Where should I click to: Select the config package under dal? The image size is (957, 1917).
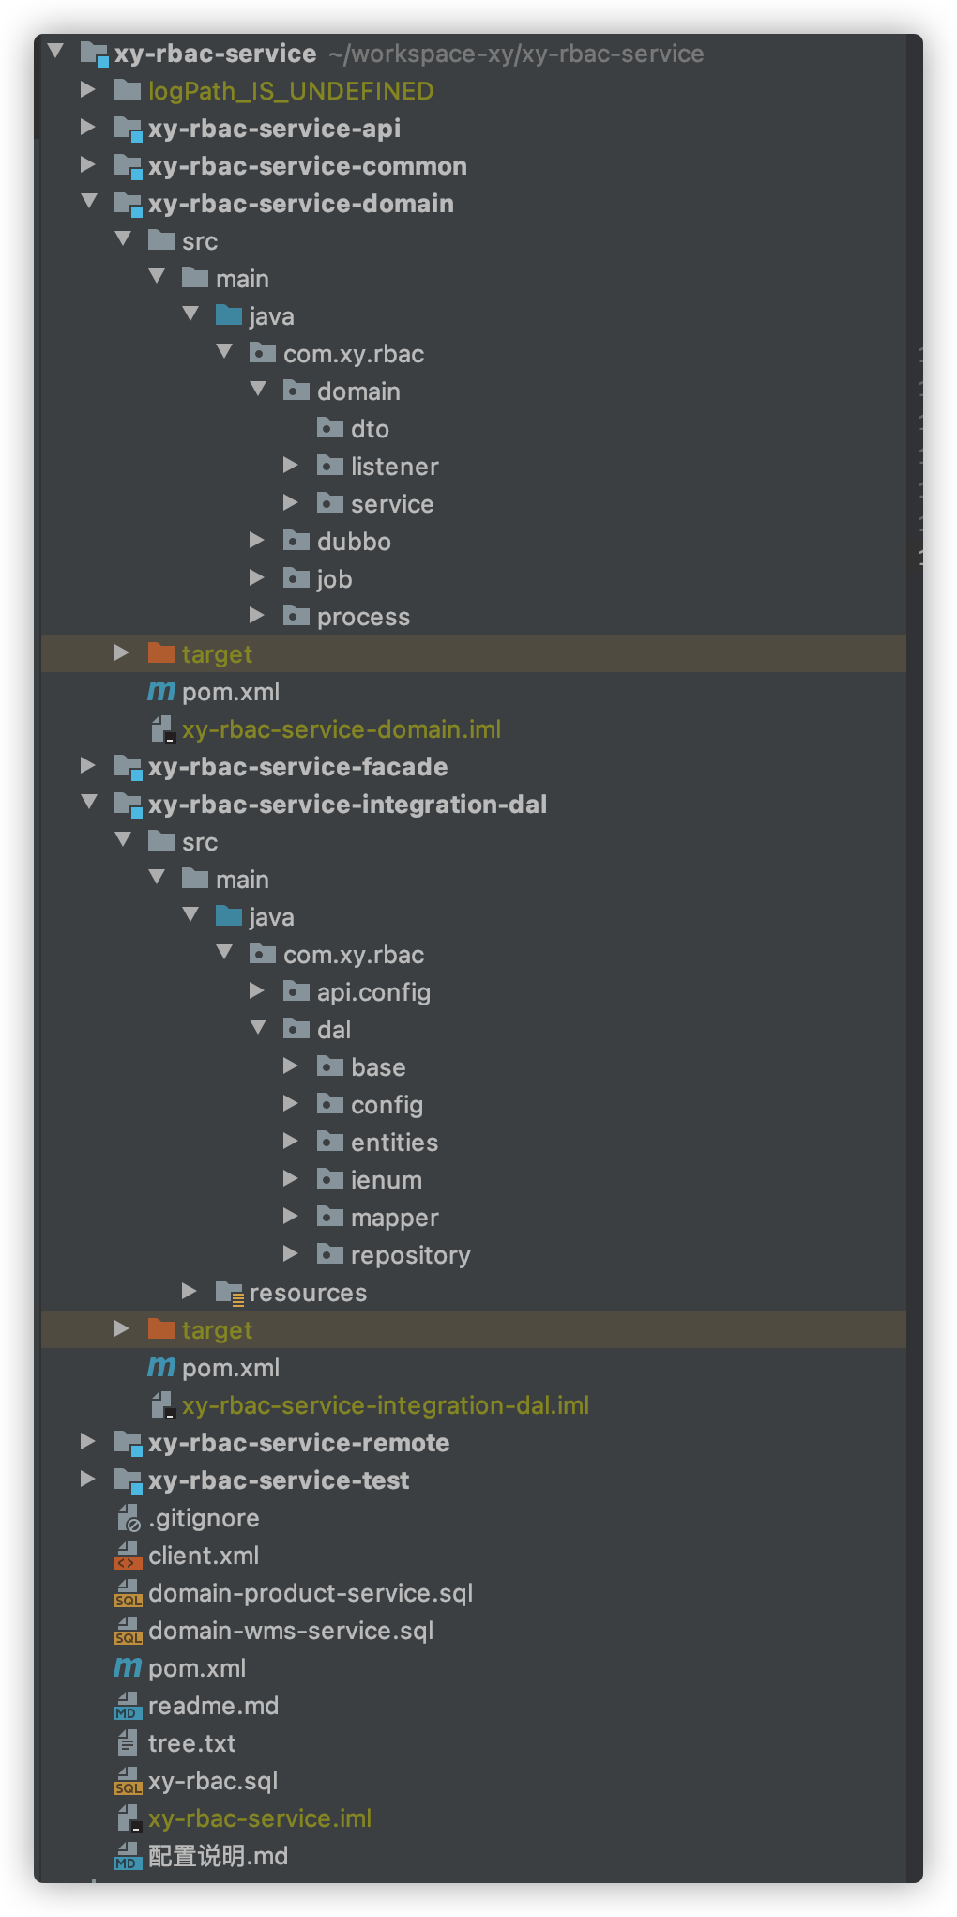(x=474, y=1104)
